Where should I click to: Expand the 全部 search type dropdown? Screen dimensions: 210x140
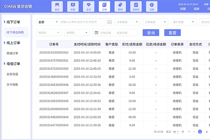coord(48,22)
